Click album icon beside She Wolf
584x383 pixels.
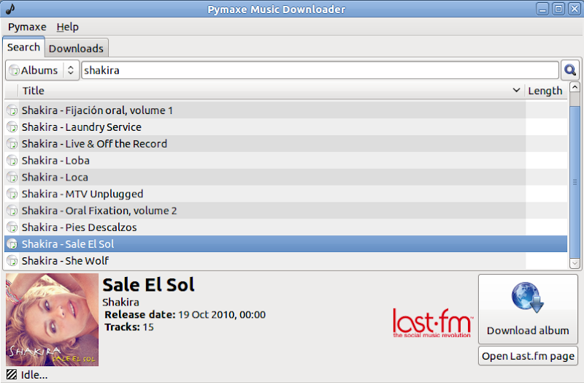(12, 261)
